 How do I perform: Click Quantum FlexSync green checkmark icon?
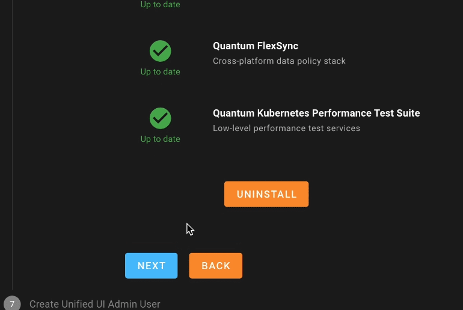point(161,51)
